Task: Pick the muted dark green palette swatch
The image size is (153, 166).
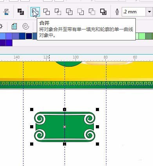Action: [149, 36]
